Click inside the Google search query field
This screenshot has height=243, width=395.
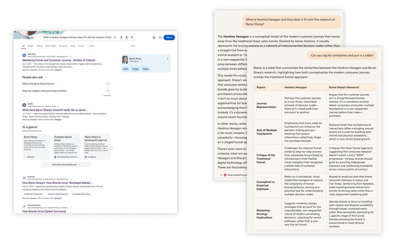77,37
